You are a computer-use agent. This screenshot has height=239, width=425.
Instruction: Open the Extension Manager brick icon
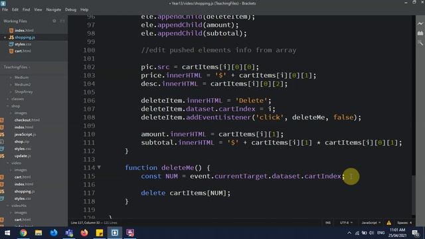coord(420,33)
